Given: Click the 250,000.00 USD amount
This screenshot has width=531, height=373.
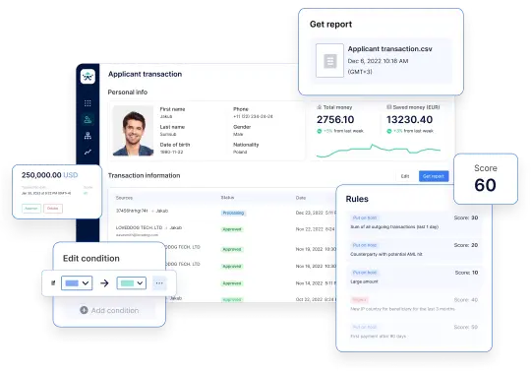Looking at the screenshot, I should tap(50, 175).
